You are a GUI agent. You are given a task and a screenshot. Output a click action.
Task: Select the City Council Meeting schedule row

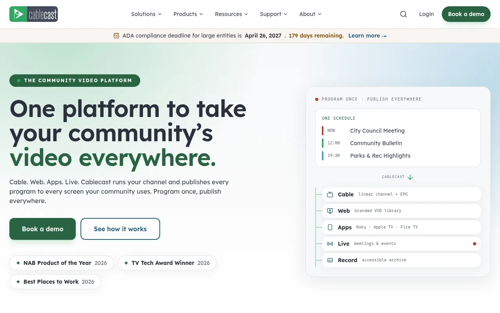coord(398,131)
